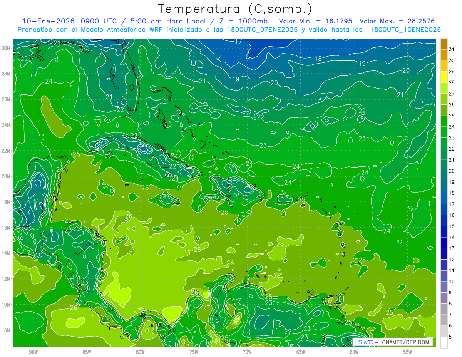
Task: Click the color bar label 5
Action: (x=450, y=337)
